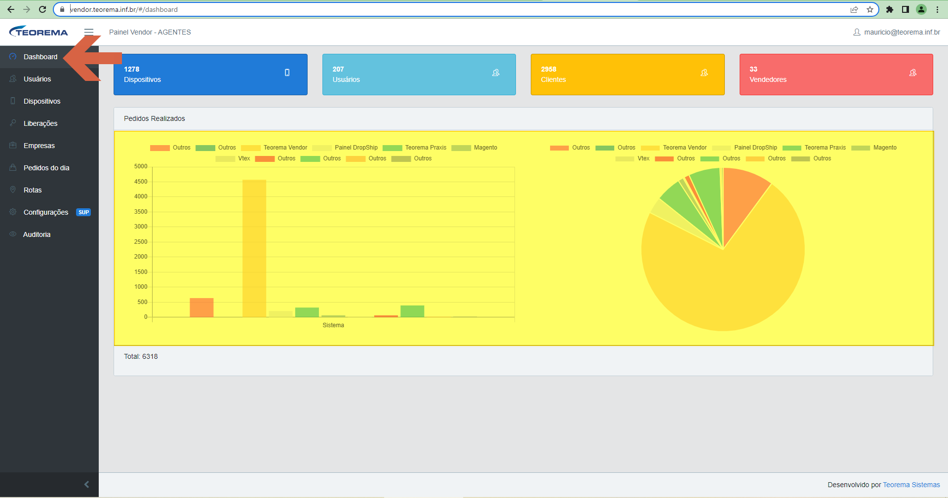Click the people icon on Clientes card
948x498 pixels.
[704, 73]
